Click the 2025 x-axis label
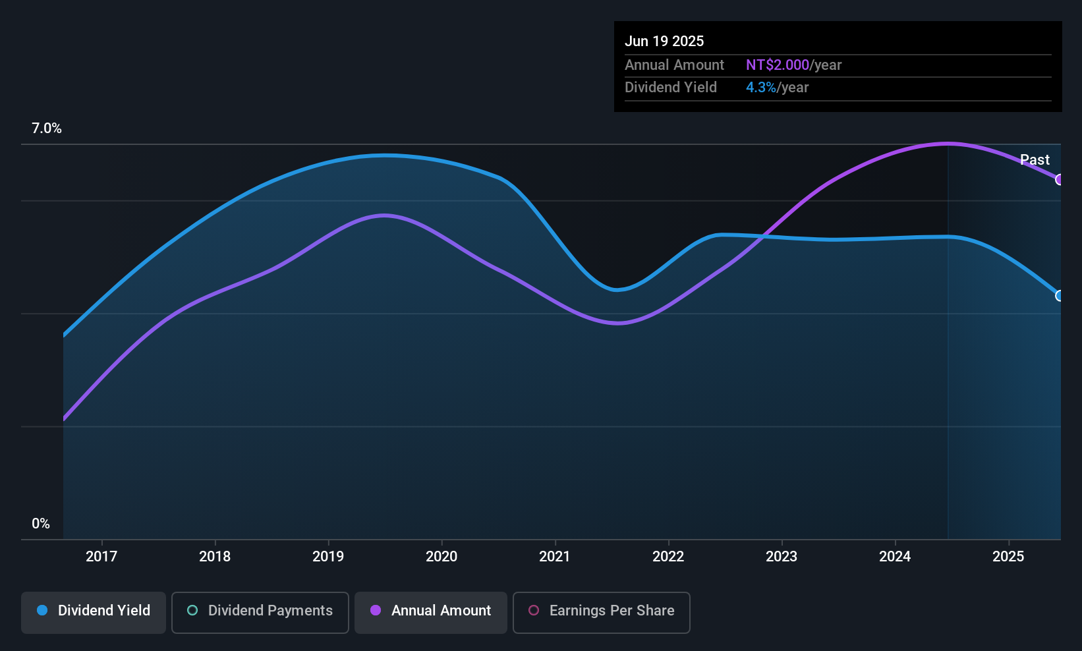Viewport: 1082px width, 651px height. [1008, 556]
